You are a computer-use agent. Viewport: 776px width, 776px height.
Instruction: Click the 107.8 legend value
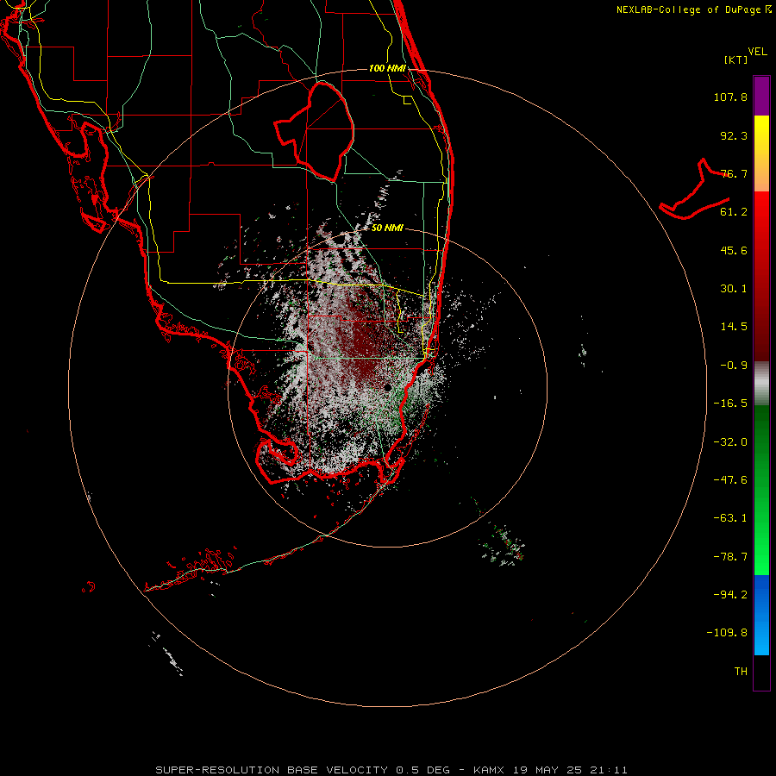730,97
